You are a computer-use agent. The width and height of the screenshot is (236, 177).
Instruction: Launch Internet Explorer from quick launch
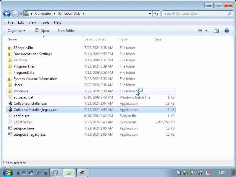click(x=38, y=173)
